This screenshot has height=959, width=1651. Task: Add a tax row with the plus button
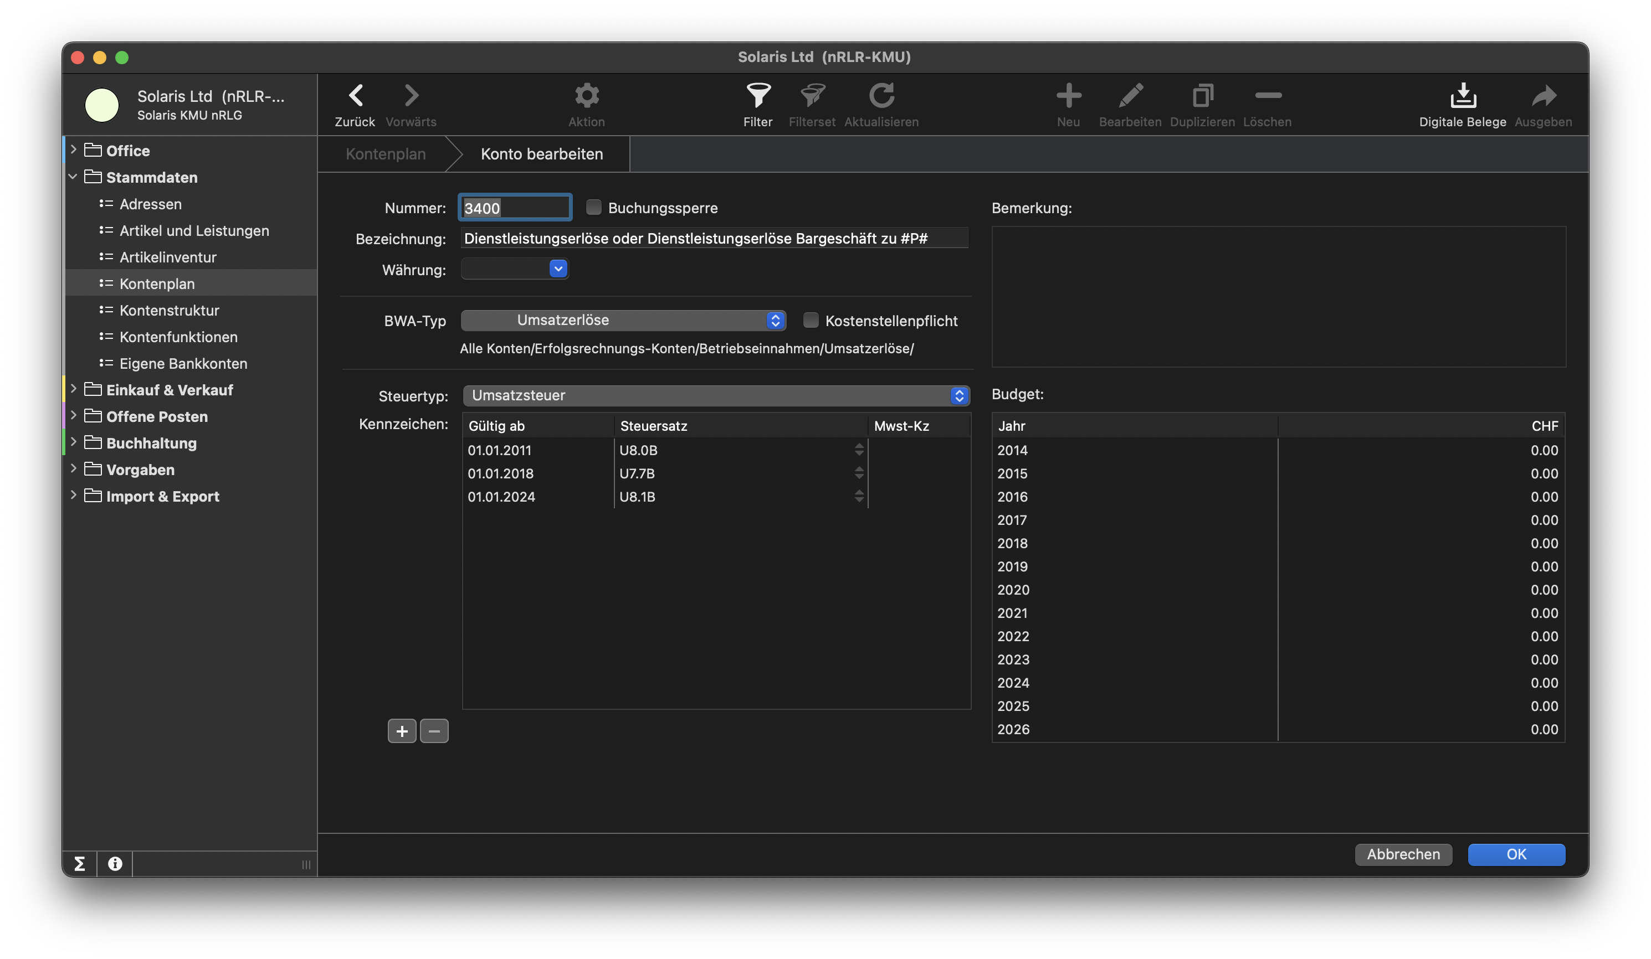pos(402,730)
